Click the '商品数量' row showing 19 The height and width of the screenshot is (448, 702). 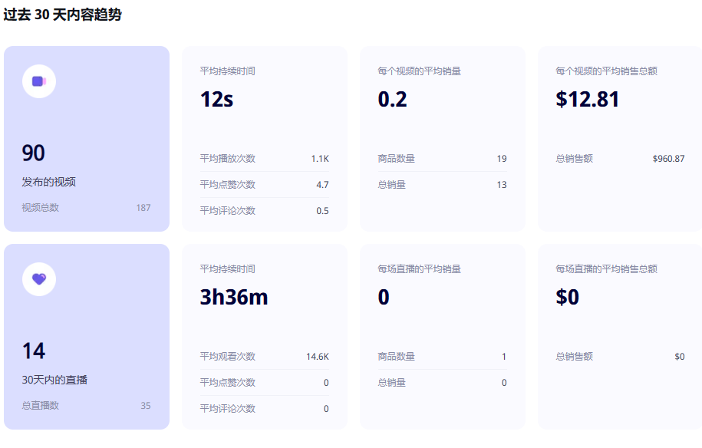(x=442, y=159)
